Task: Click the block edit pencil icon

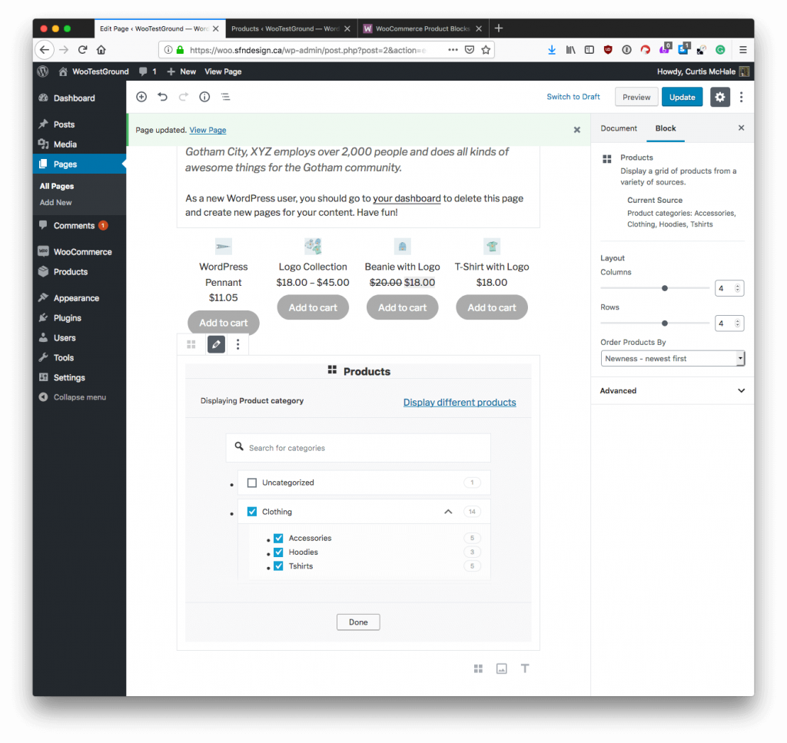Action: click(x=216, y=344)
